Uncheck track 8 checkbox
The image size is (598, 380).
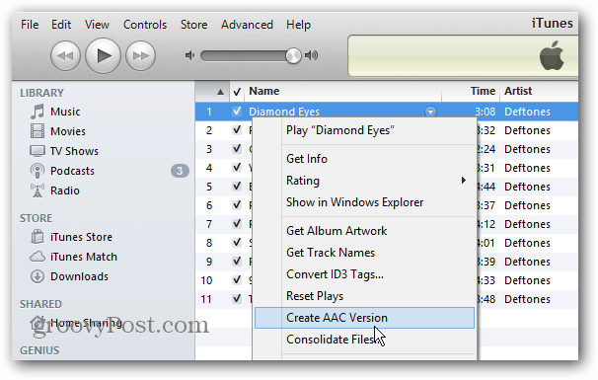[x=237, y=242]
